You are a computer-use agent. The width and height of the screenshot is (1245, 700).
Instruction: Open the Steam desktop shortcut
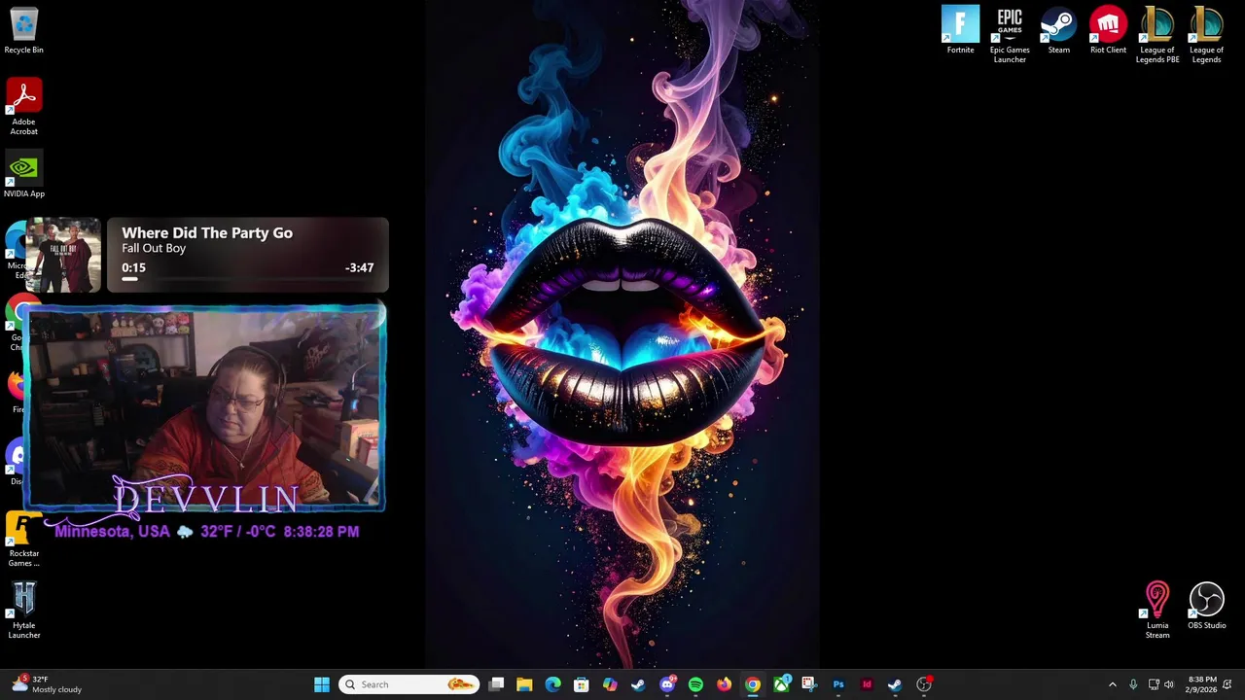pyautogui.click(x=1058, y=31)
